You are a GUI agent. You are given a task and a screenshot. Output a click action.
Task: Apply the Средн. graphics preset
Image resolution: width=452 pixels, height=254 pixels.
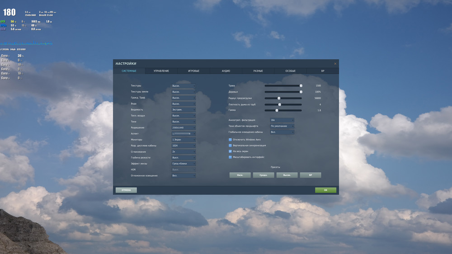tap(264, 175)
